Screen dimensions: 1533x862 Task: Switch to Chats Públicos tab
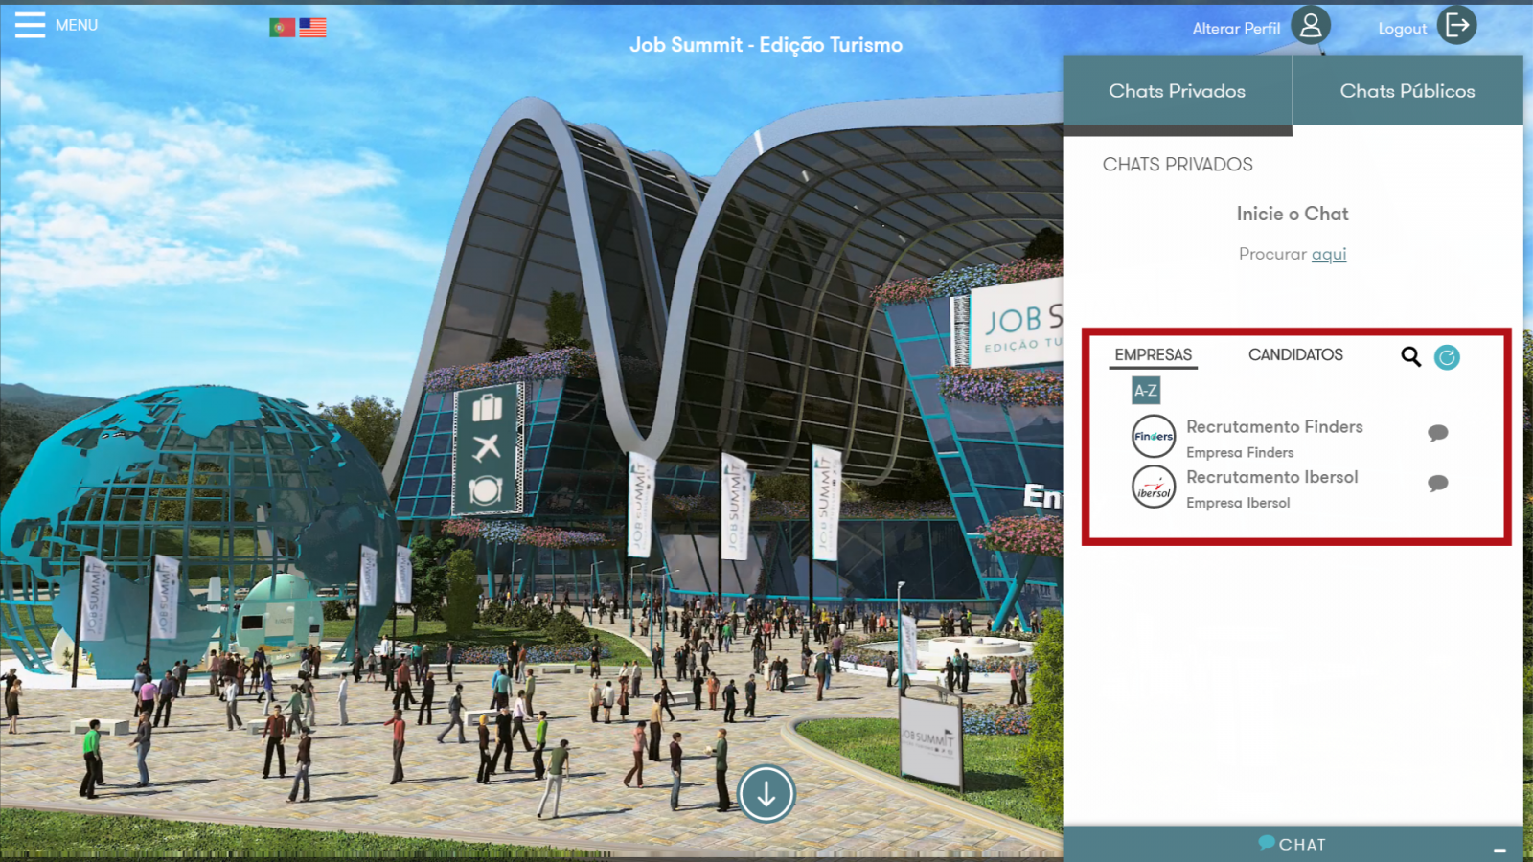1407,91
